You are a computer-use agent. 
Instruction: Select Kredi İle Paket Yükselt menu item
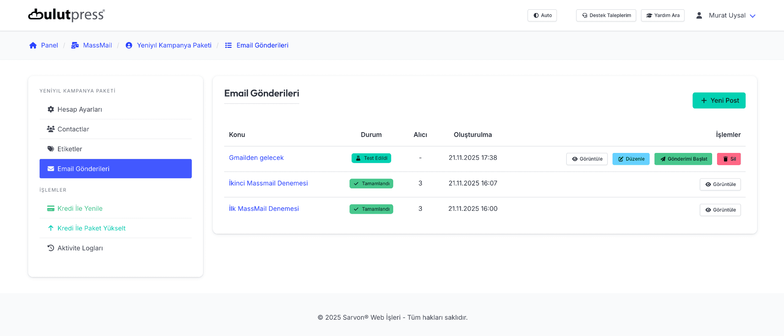91,228
